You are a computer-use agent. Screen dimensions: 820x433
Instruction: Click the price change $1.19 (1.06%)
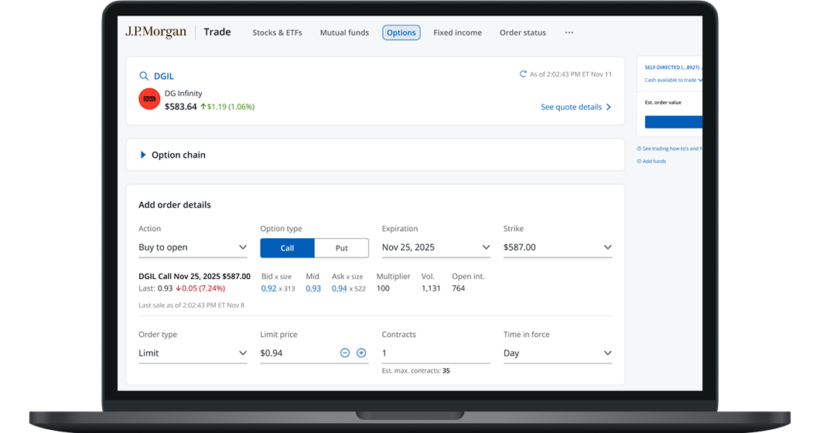click(x=227, y=107)
